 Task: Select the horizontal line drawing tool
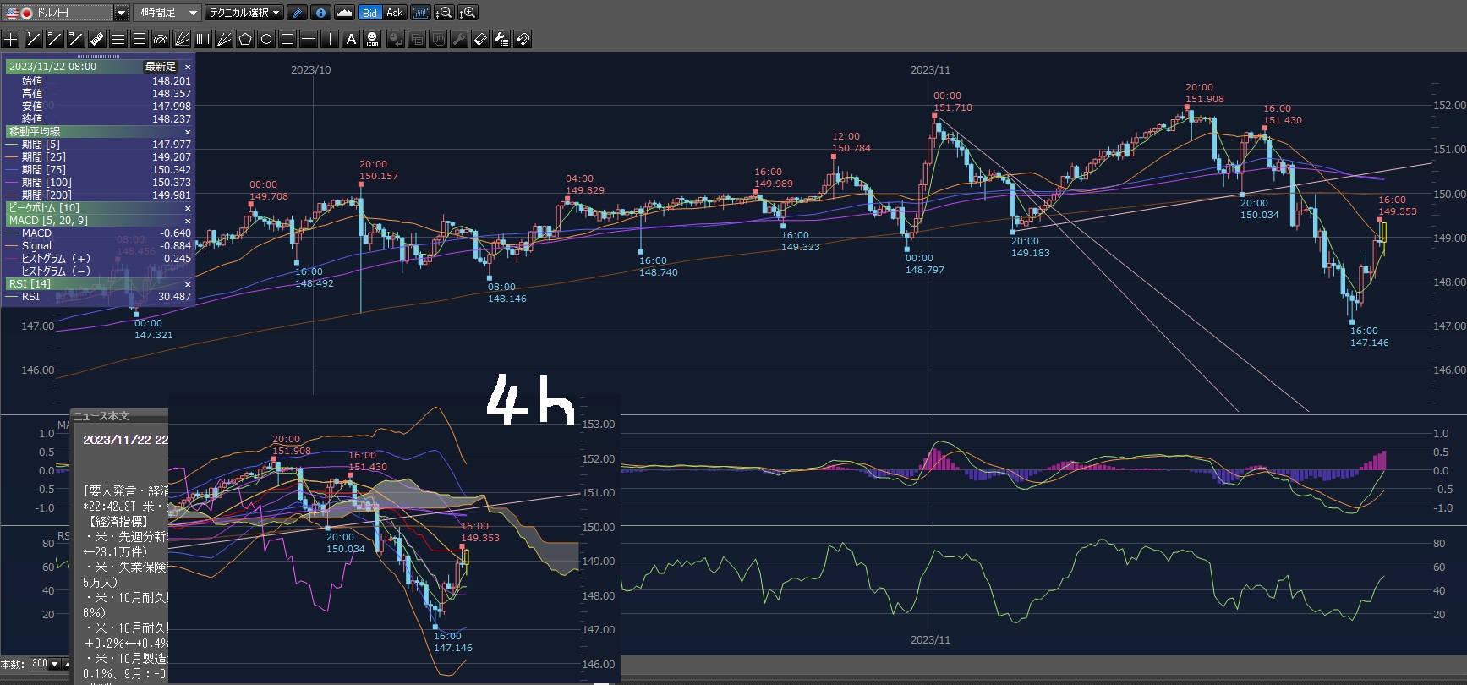309,39
